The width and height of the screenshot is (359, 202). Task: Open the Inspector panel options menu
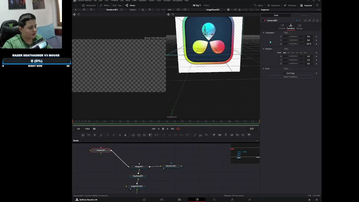(319, 10)
